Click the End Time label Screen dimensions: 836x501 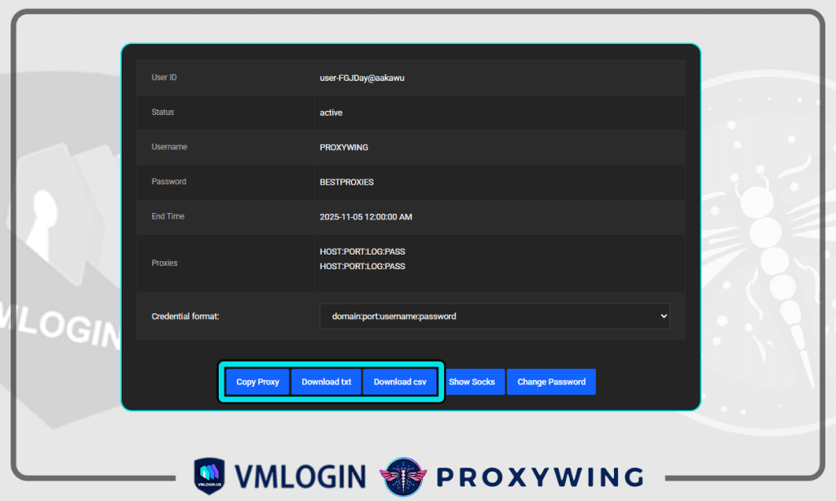[x=168, y=216]
